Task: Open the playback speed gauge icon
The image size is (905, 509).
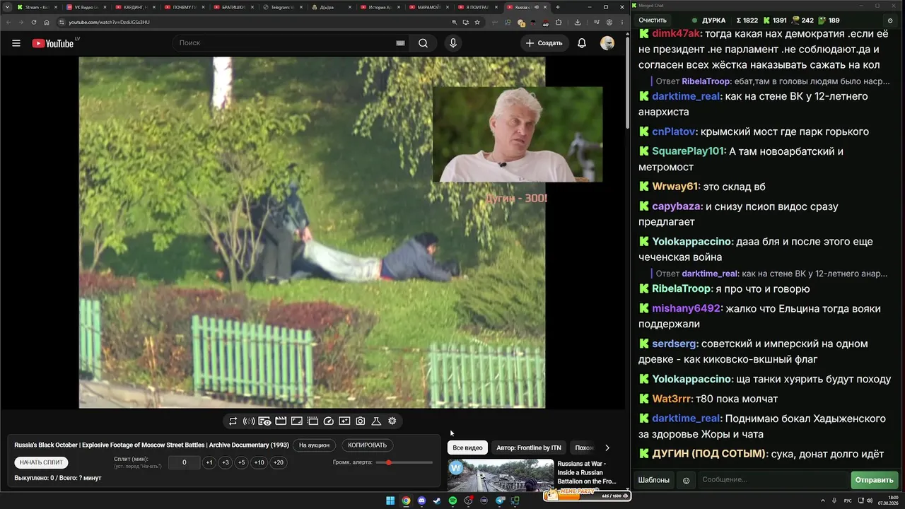Action: (x=329, y=421)
